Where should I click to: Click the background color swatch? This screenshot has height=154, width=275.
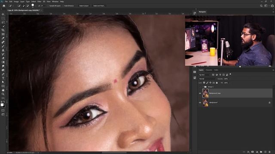[x=4, y=107]
